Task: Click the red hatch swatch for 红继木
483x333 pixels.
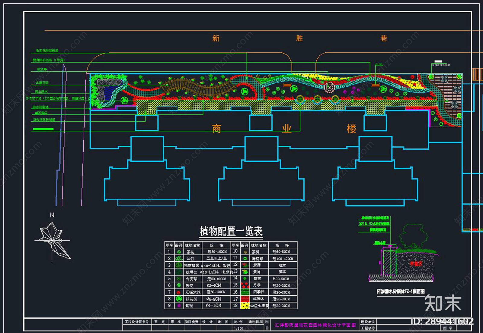Action: (x=245, y=299)
